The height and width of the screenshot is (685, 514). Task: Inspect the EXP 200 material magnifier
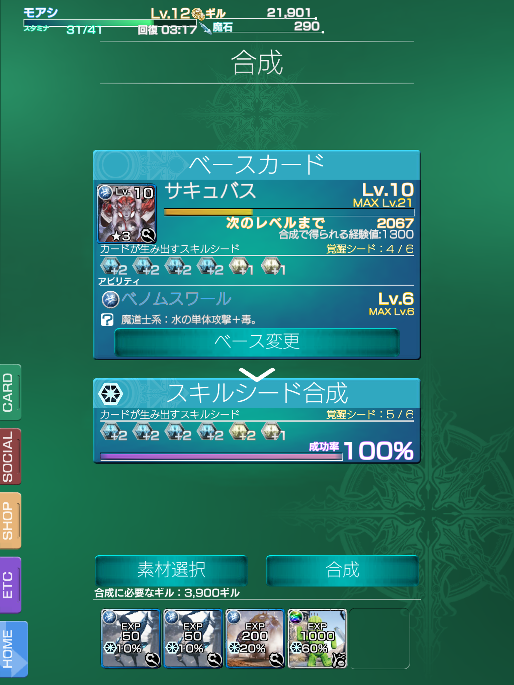(x=277, y=660)
